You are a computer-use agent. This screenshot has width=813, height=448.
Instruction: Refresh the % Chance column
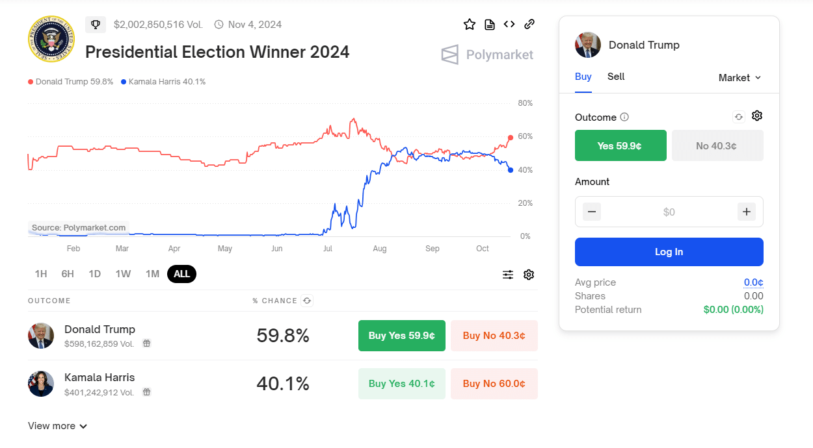point(308,301)
